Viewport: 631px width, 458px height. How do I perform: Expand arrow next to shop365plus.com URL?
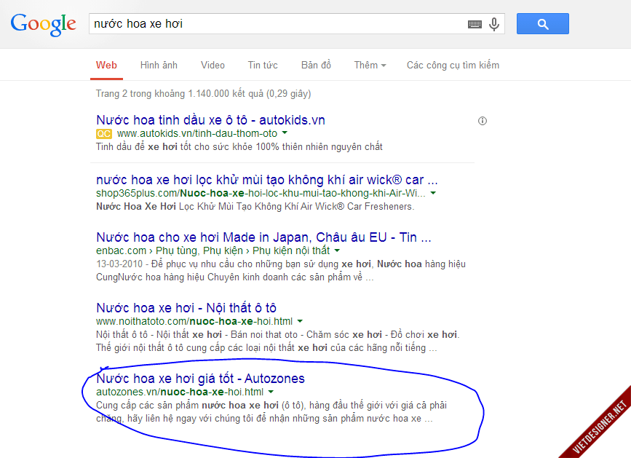pos(433,193)
